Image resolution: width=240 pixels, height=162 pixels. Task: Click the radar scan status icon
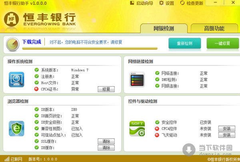coord(13,45)
